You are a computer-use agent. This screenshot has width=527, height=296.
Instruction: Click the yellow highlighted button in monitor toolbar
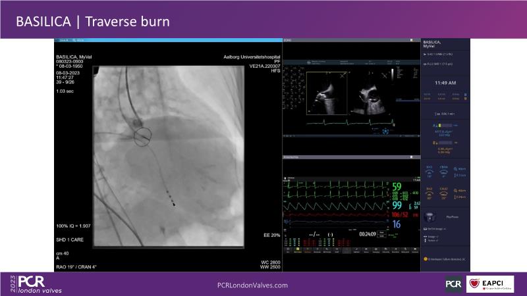(298, 250)
